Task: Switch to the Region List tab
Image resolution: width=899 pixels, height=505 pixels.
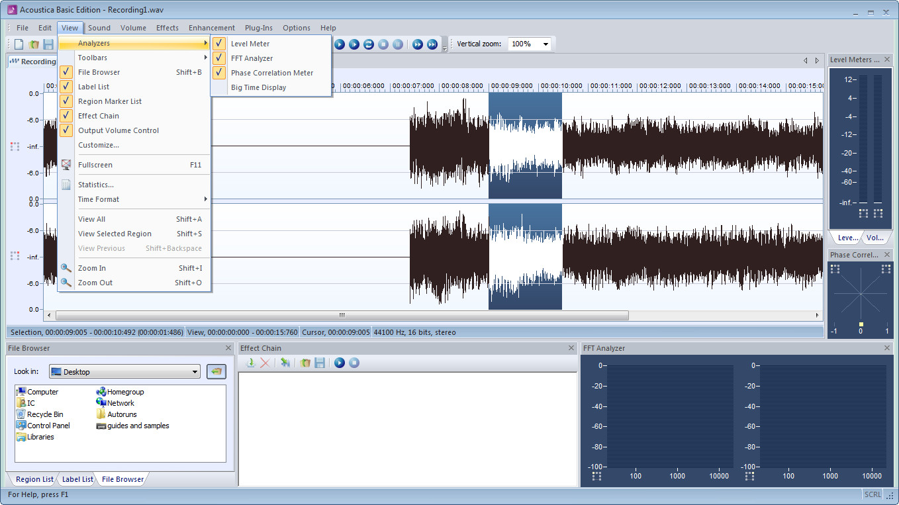Action: click(x=34, y=479)
